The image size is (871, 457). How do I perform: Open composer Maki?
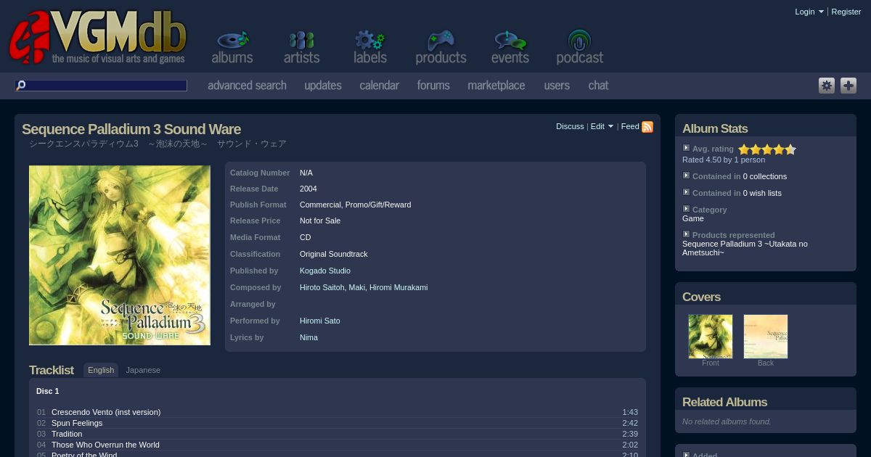point(357,287)
